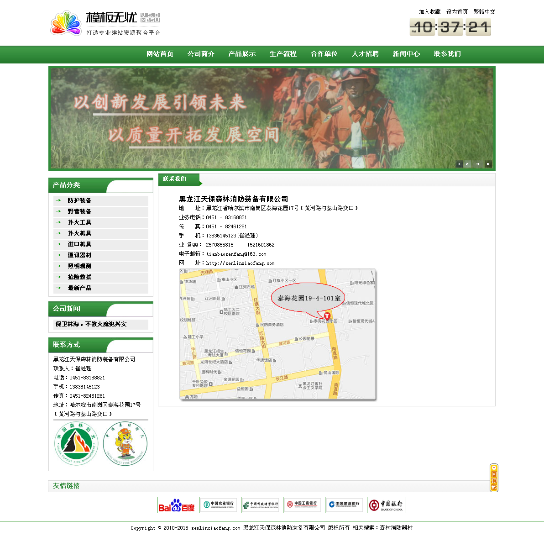This screenshot has width=544, height=547.
Task: Switch banner to slide 3
Action: click(477, 164)
